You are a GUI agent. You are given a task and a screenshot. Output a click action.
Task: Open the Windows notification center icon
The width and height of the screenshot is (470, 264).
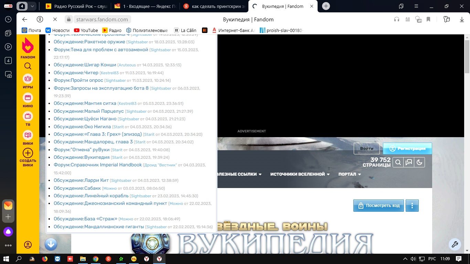pyautogui.click(x=458, y=259)
